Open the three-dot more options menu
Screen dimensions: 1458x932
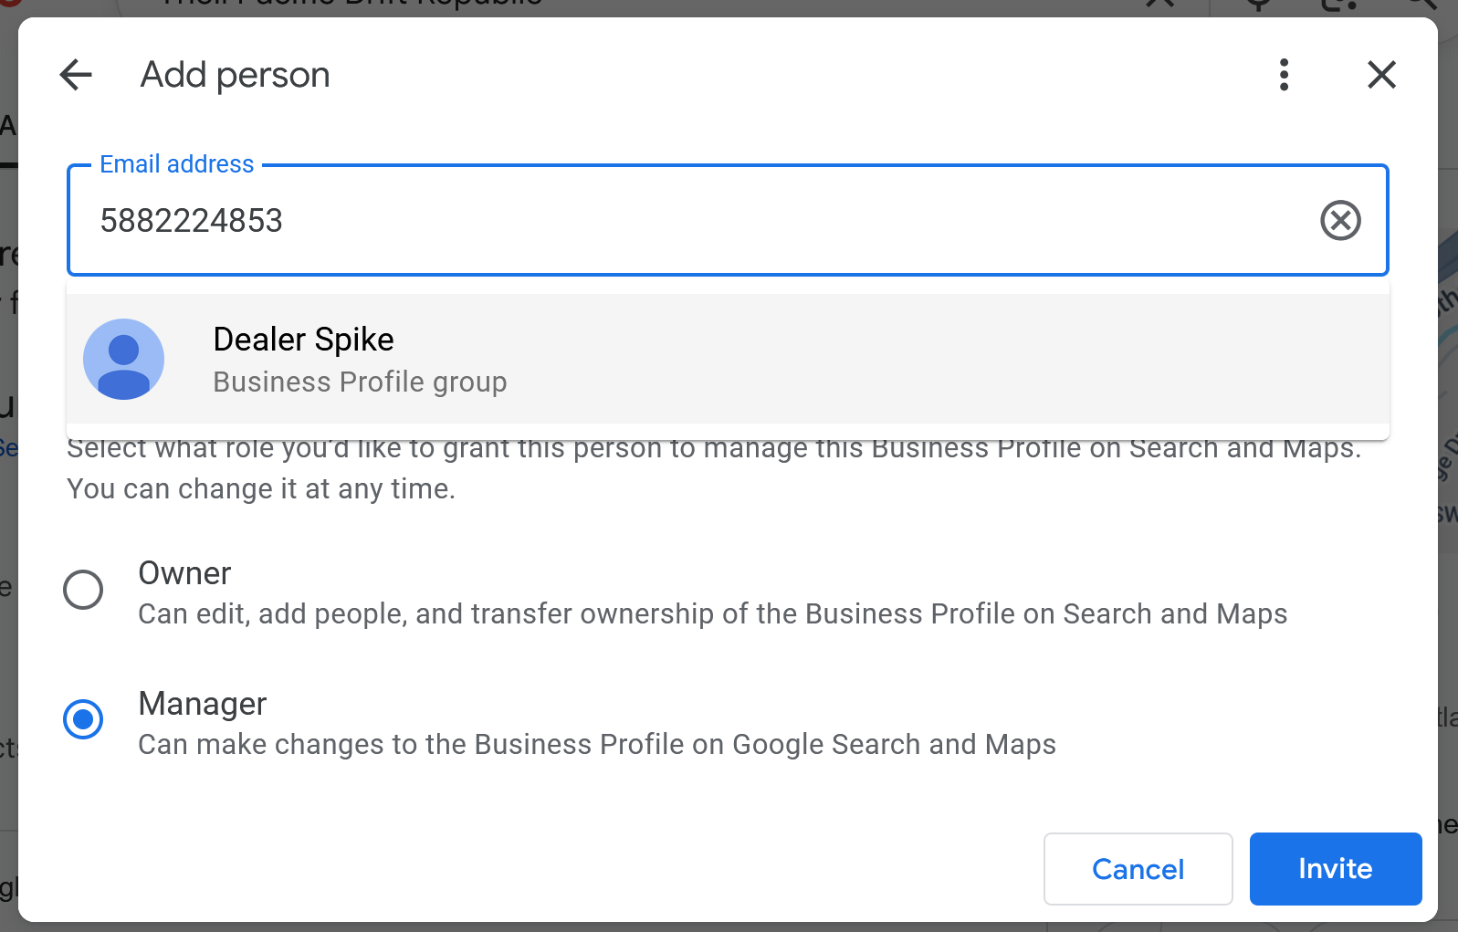[1284, 75]
